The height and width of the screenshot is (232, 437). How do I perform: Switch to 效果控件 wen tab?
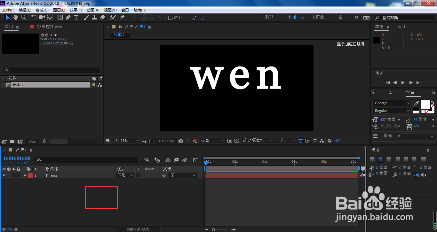[49, 27]
